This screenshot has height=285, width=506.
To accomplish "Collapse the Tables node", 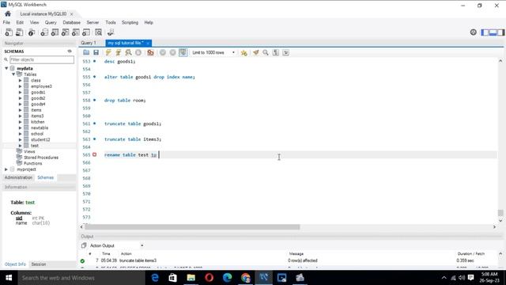I will [13, 74].
